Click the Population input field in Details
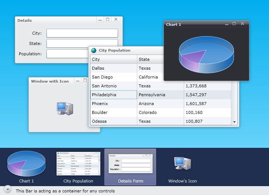 pos(68,54)
